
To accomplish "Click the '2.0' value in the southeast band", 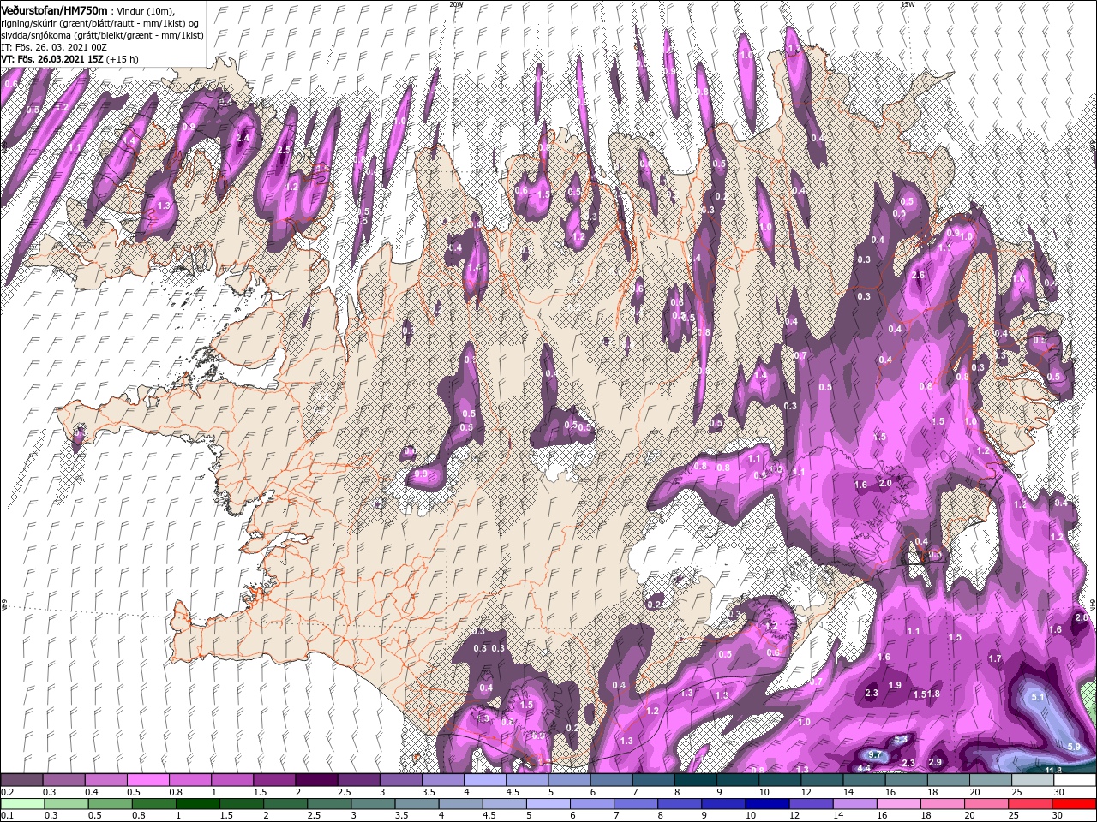I will [886, 483].
